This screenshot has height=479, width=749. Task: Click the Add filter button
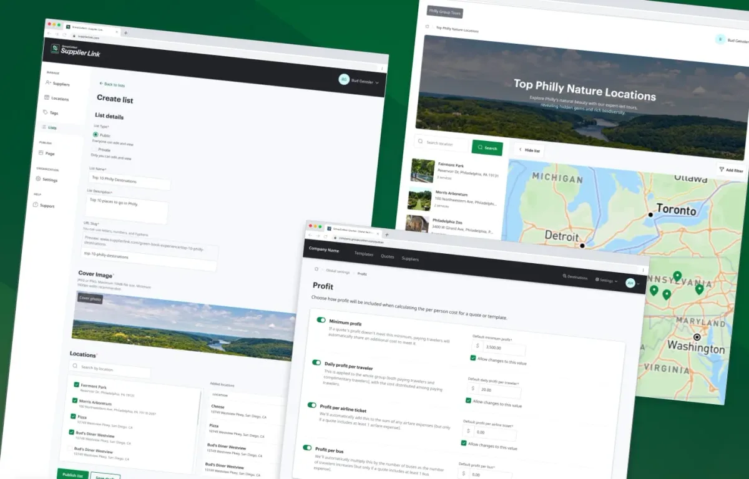(730, 170)
